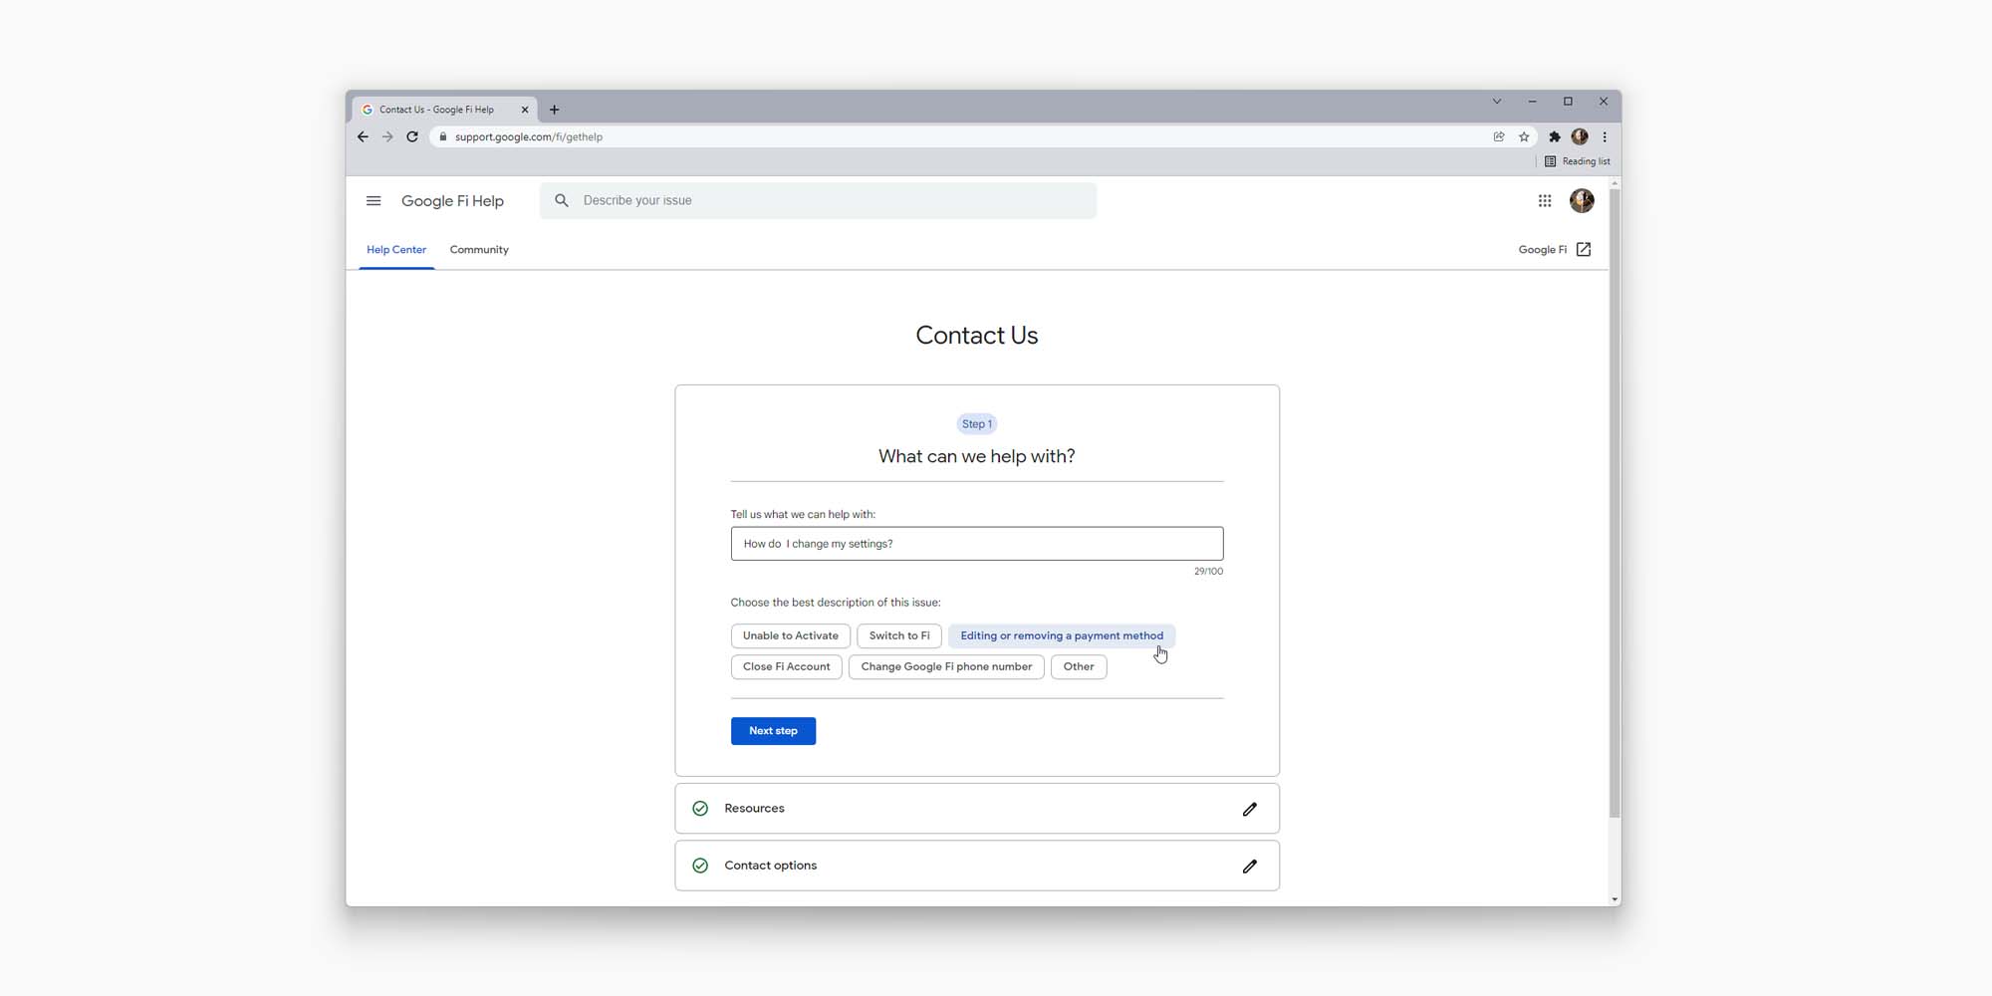The height and width of the screenshot is (996, 1992).
Task: Click the search magnifier in the help search bar
Action: 561,200
